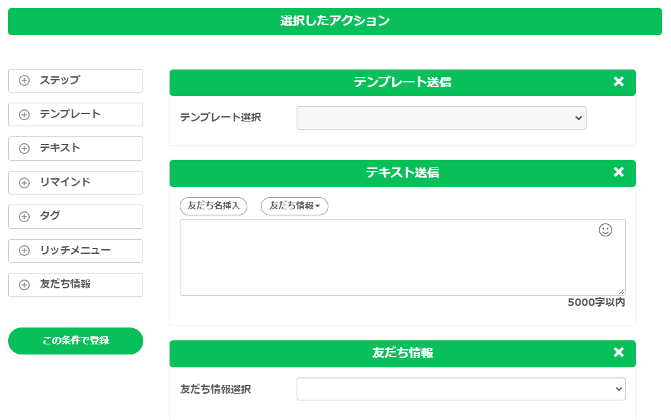Close the テンプレート送信 panel
This screenshot has width=671, height=420.
618,81
